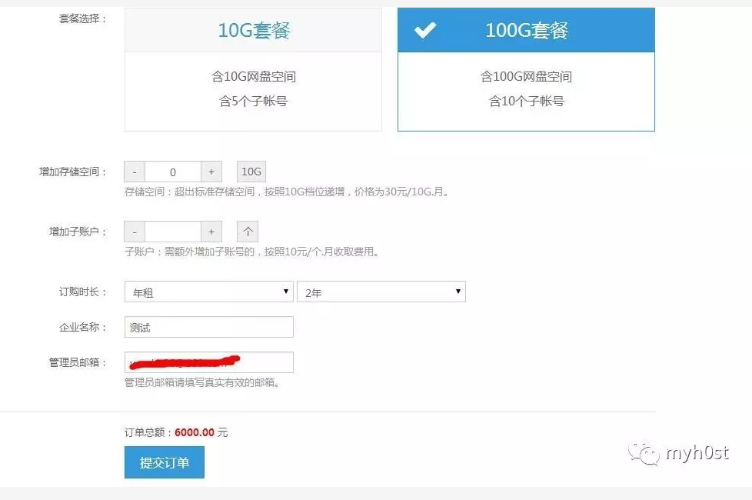Click the 10G unit label beside storage stepper
Viewport: 752px width, 500px height.
coord(251,171)
